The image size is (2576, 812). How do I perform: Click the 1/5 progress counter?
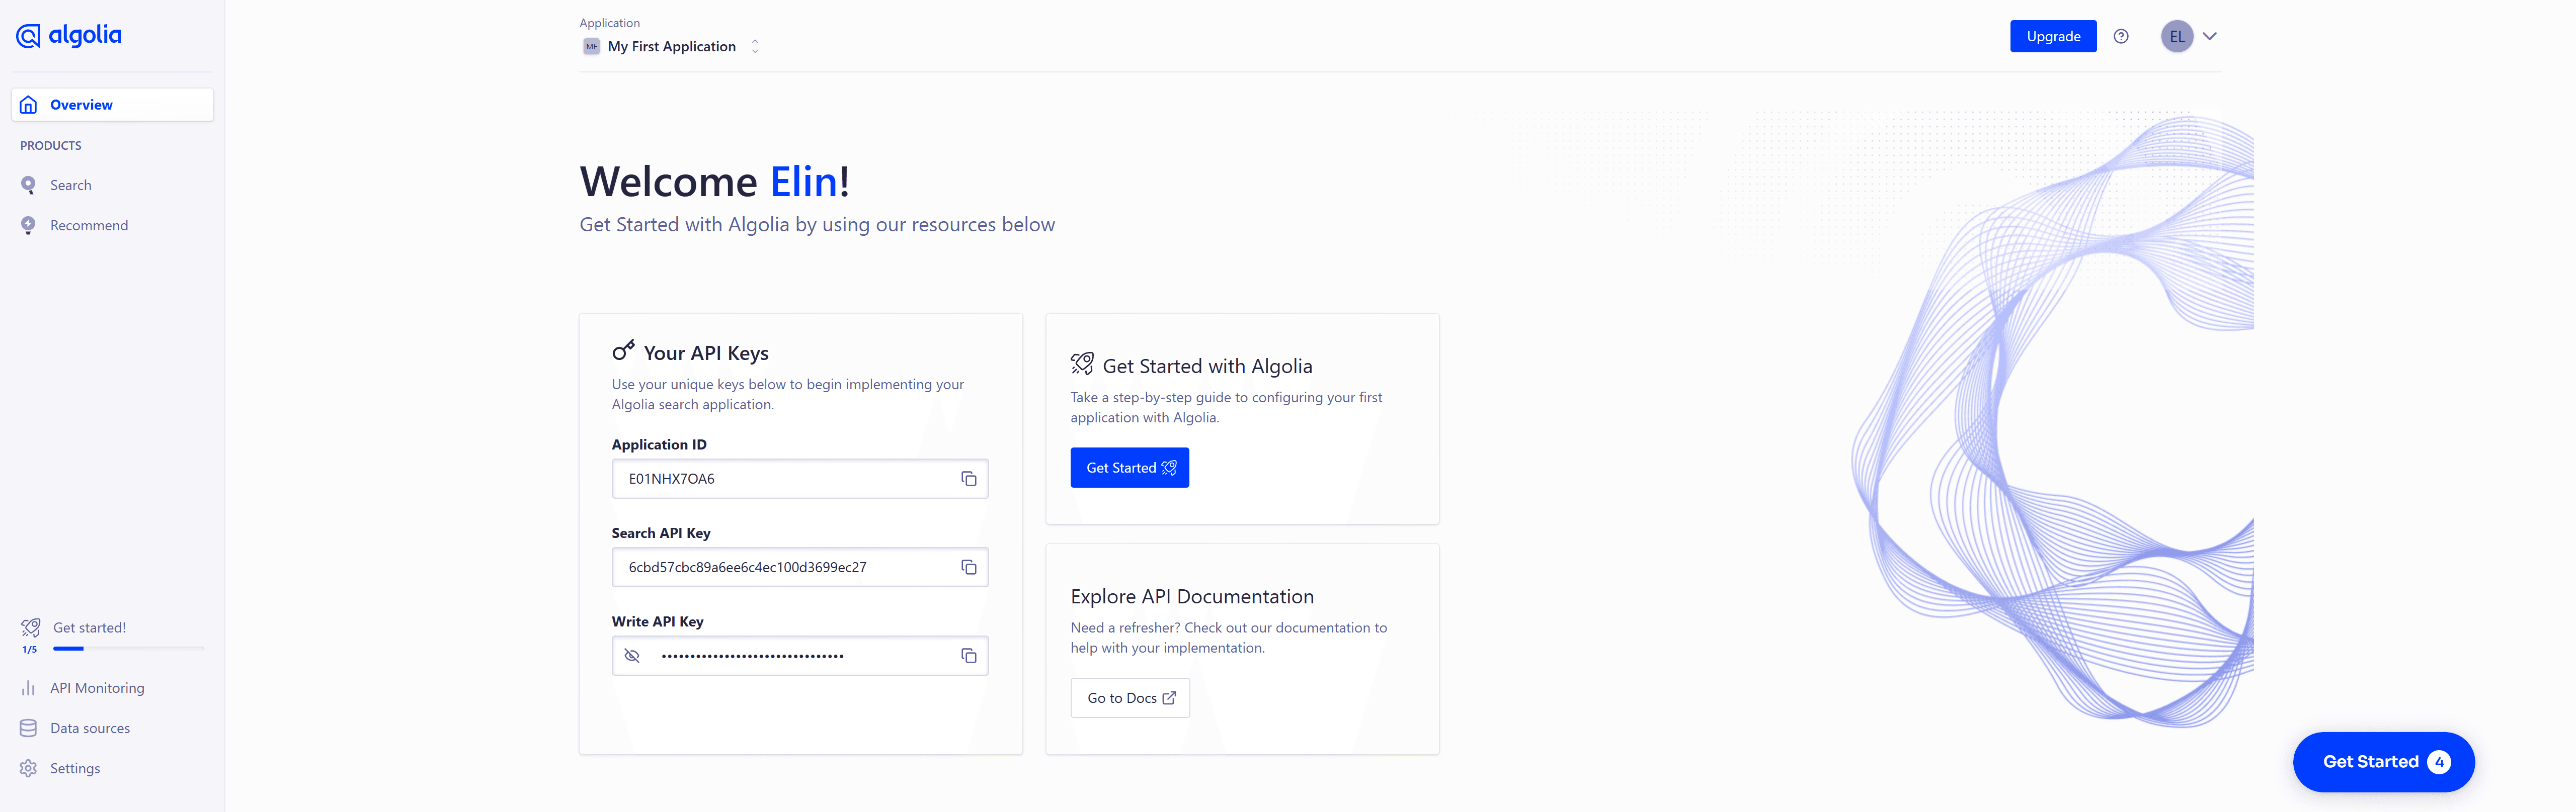click(30, 650)
